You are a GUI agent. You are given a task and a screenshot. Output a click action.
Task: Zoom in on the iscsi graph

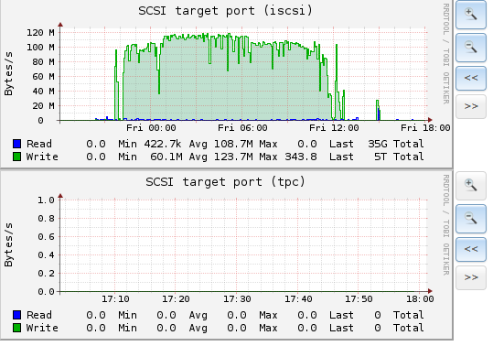(471, 15)
